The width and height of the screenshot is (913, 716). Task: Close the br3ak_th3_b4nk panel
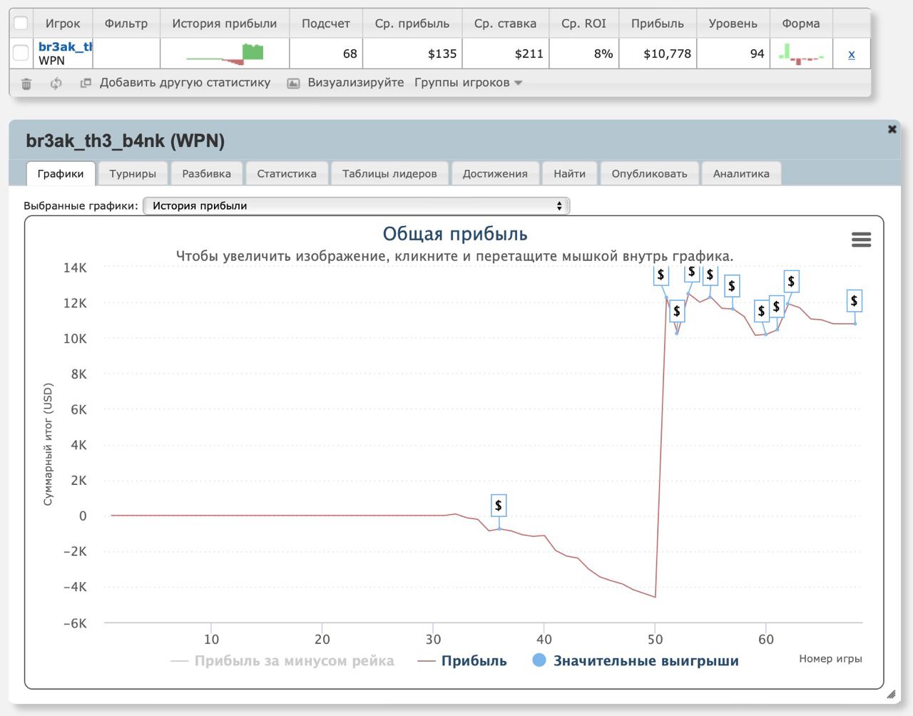point(892,129)
